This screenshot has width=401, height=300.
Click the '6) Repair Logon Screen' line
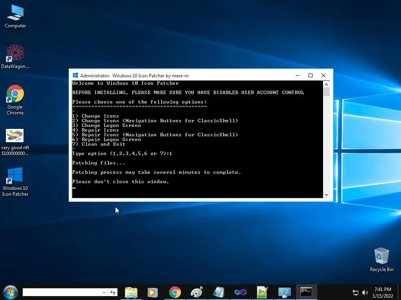pyautogui.click(x=107, y=139)
